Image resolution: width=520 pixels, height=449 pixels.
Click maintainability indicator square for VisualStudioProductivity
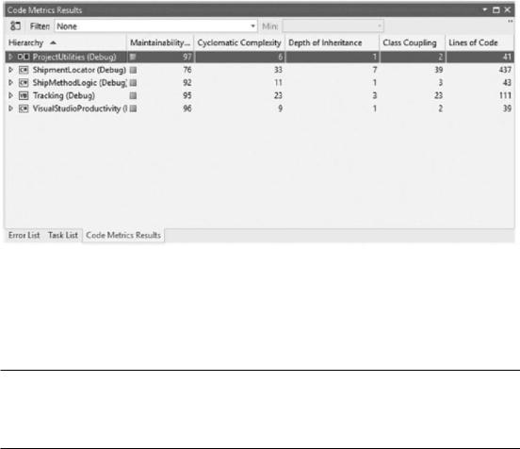click(133, 108)
